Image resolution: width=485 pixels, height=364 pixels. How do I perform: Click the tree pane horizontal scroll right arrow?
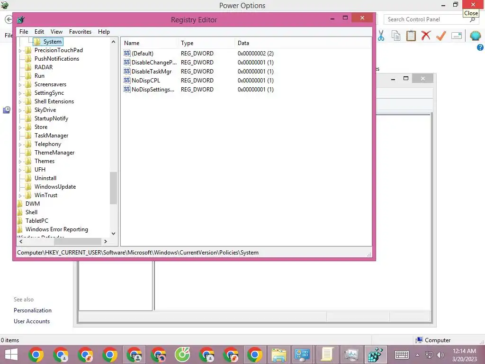pos(106,241)
